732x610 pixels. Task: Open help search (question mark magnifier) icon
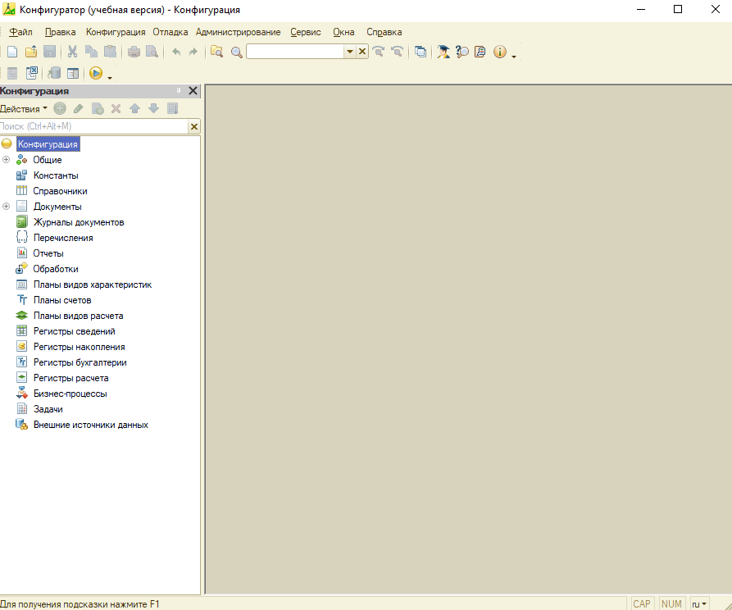tap(462, 52)
